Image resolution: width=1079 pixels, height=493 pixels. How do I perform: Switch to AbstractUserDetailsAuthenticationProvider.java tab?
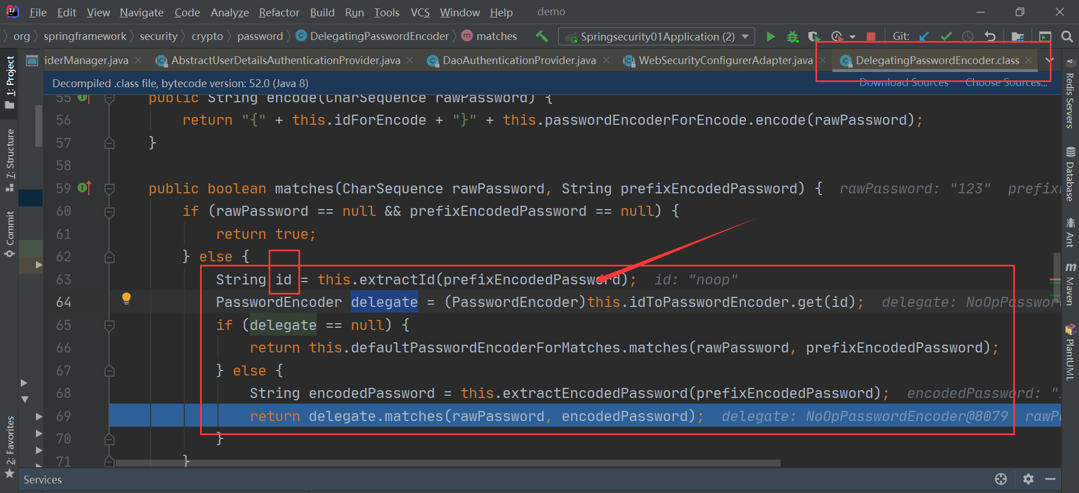point(285,60)
